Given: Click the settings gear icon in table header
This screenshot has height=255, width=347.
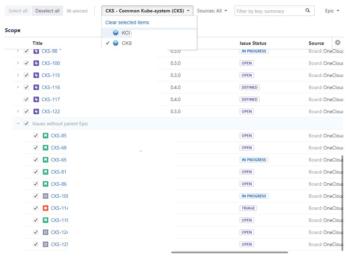Looking at the screenshot, I should click(x=337, y=42).
